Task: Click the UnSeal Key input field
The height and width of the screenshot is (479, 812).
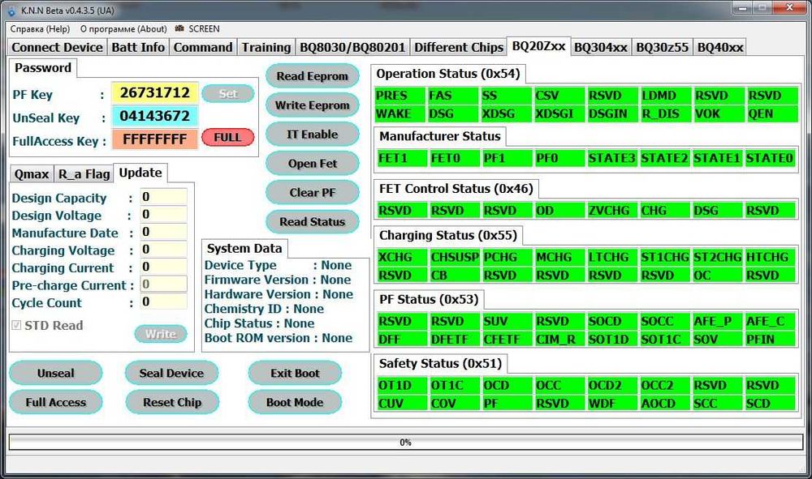Action: 155,116
